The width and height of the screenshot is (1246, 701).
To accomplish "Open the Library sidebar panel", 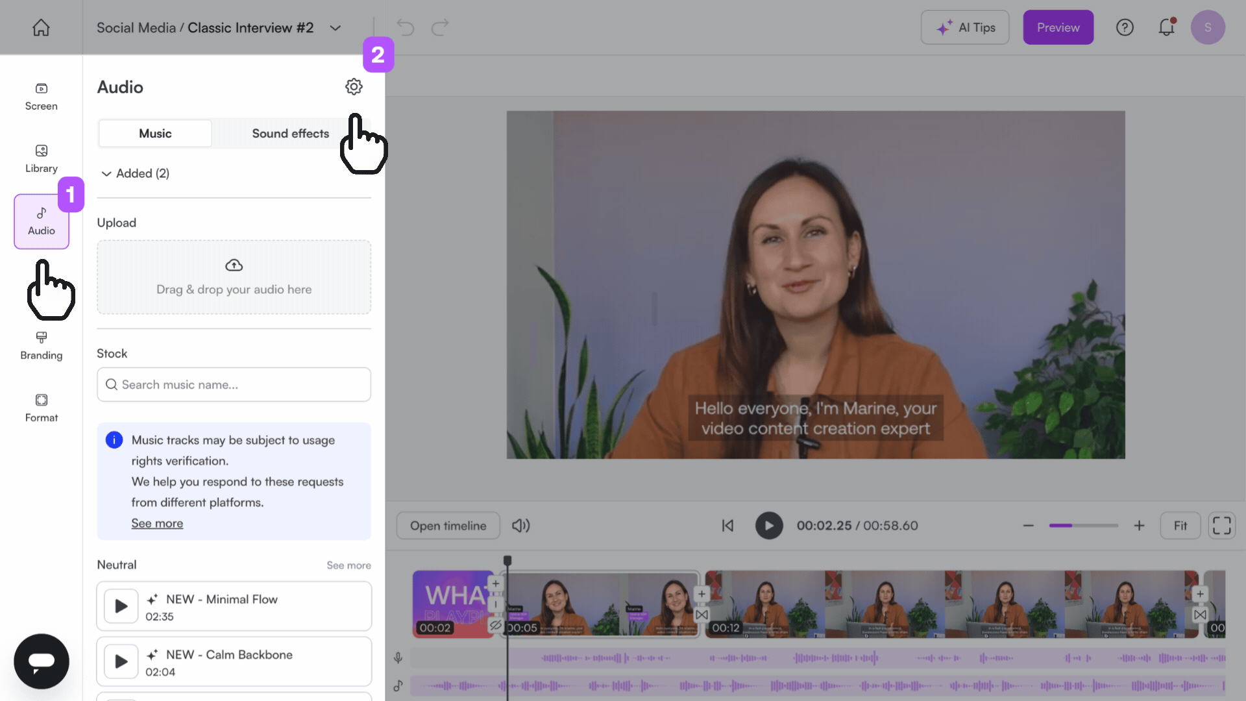I will (41, 159).
